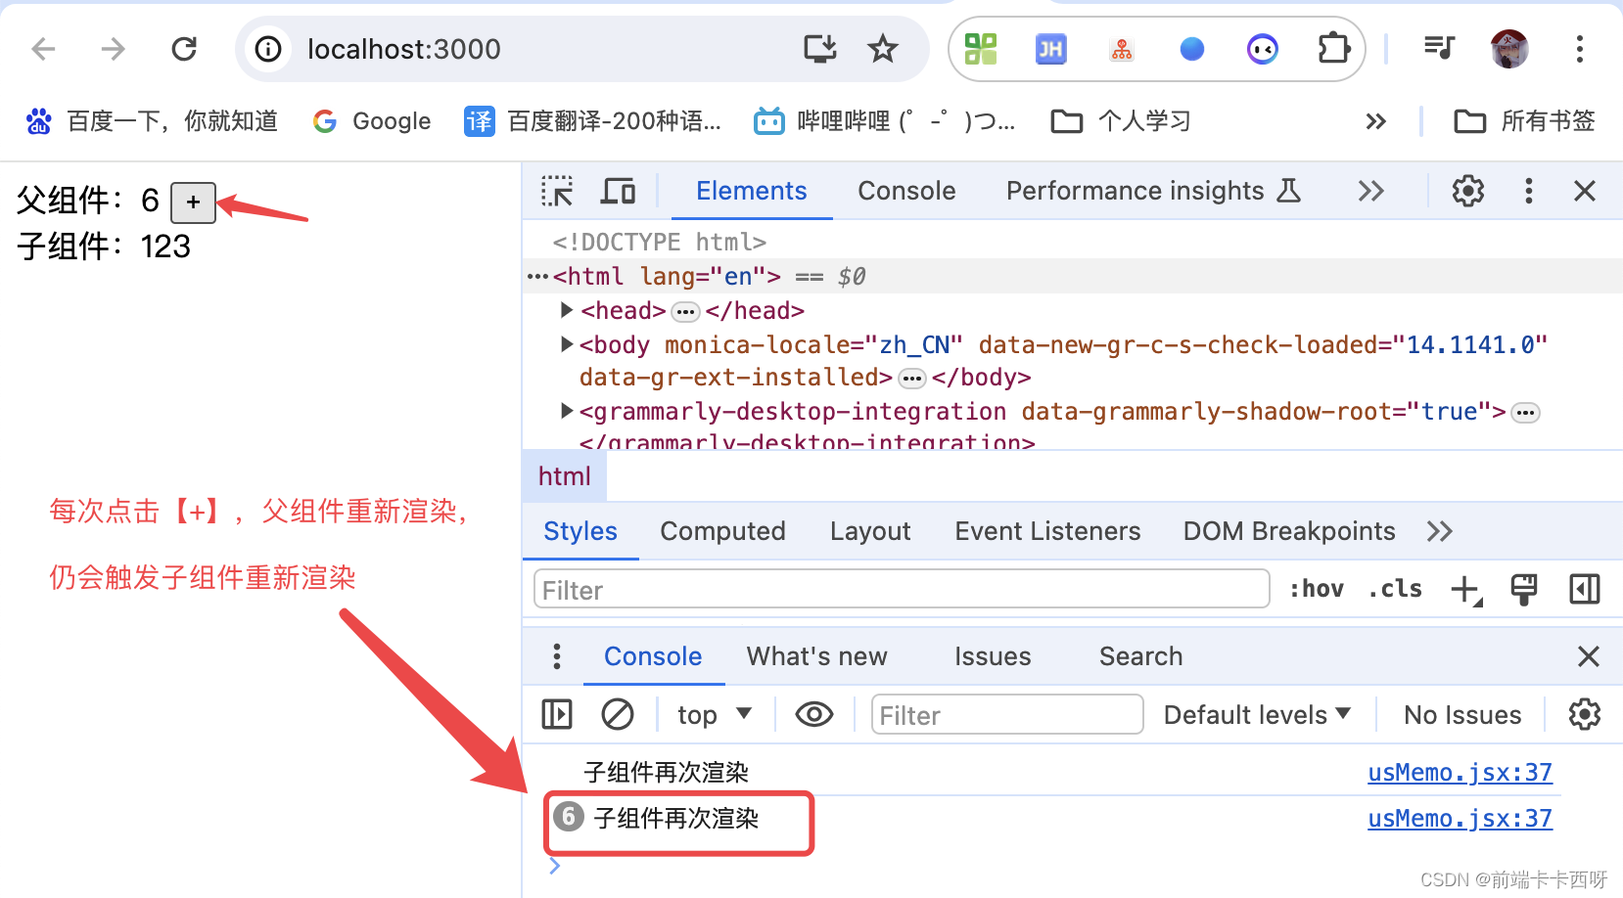The height and width of the screenshot is (898, 1623).
Task: Open the Google bookmark
Action: coord(372,121)
